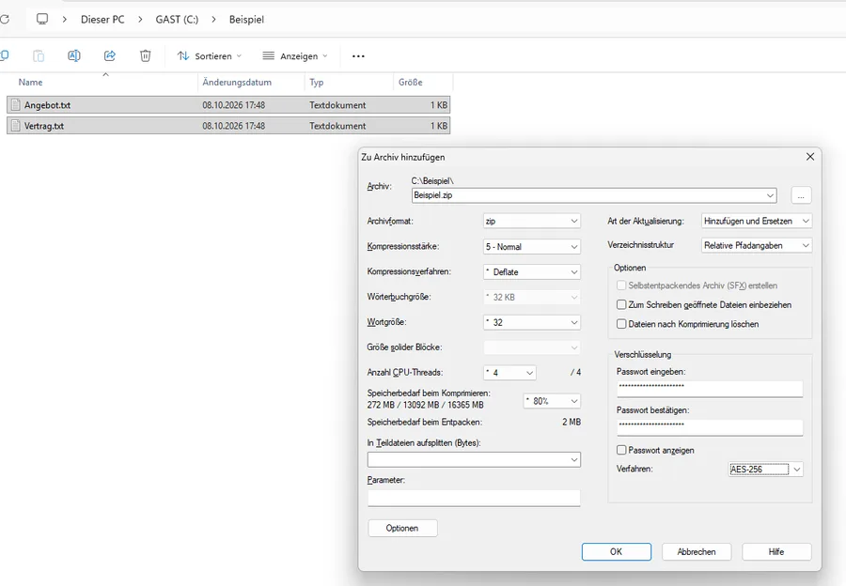Screen dimensions: 846x586
Task: Click the OK button
Action: click(616, 551)
